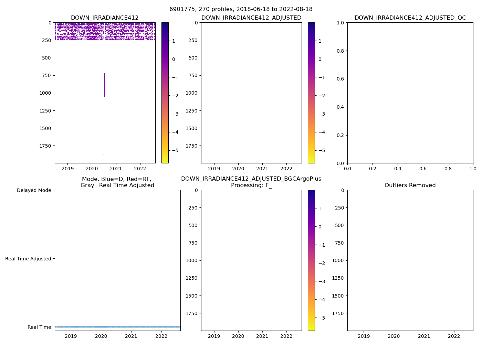Select the figure title with 270 profiles
This screenshot has width=482, height=344.
click(241, 9)
